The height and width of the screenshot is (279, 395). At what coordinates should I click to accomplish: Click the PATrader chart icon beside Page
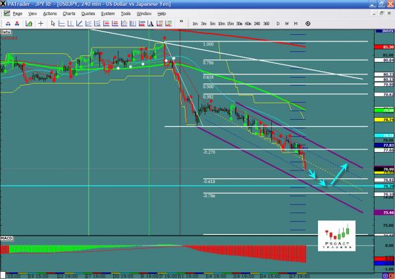click(x=6, y=13)
